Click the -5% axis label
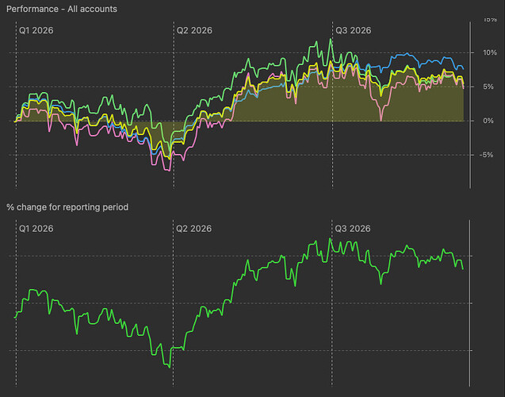The height and width of the screenshot is (397, 505). [x=486, y=155]
